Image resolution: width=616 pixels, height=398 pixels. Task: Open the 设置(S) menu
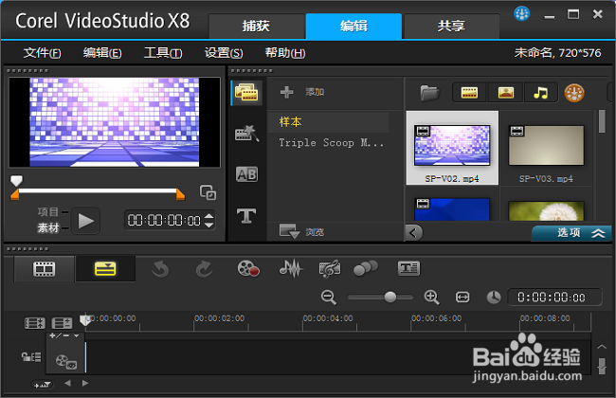pos(224,53)
